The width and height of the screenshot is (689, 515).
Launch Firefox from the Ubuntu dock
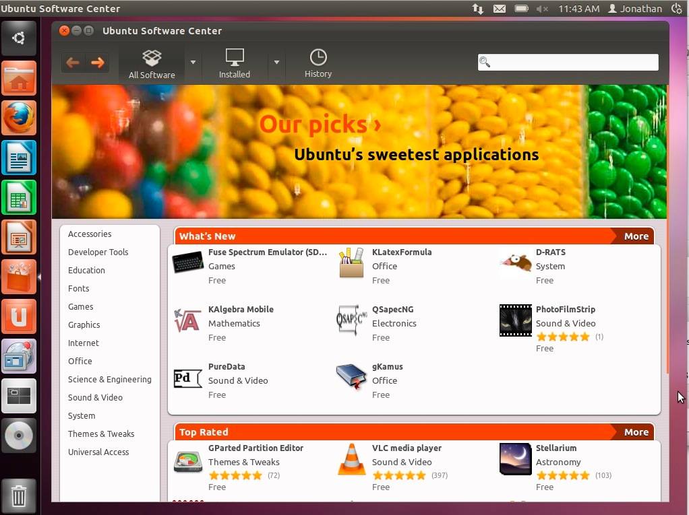click(19, 118)
